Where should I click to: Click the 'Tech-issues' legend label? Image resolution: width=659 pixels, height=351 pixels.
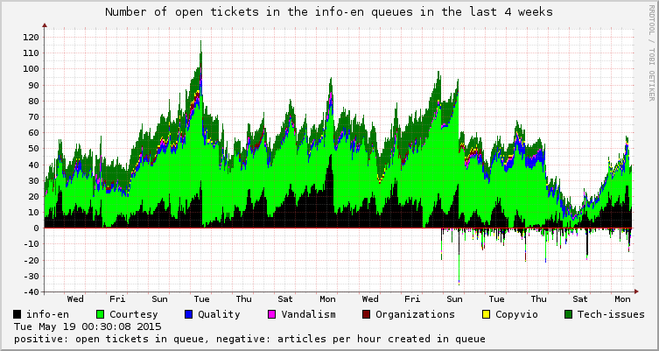pyautogui.click(x=611, y=314)
